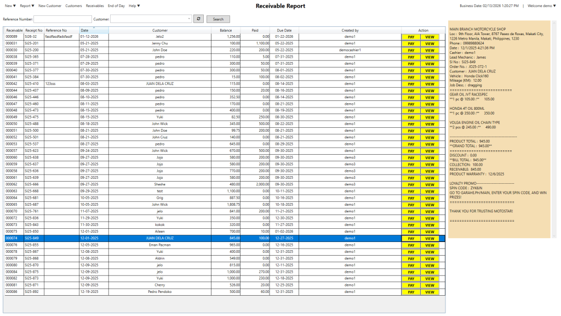Open the Help dropdown menu
This screenshot has width=561, height=316.
(x=134, y=5)
